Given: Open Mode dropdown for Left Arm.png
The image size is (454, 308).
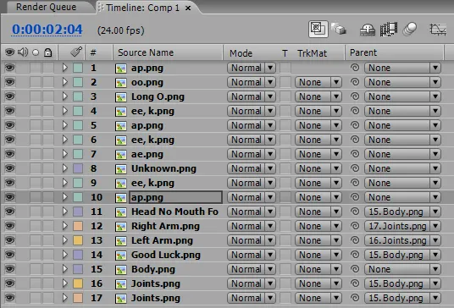Looking at the screenshot, I should tap(252, 240).
